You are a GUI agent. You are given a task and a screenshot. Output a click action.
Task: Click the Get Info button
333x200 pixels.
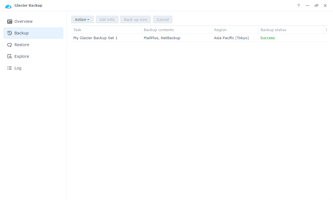(x=107, y=19)
